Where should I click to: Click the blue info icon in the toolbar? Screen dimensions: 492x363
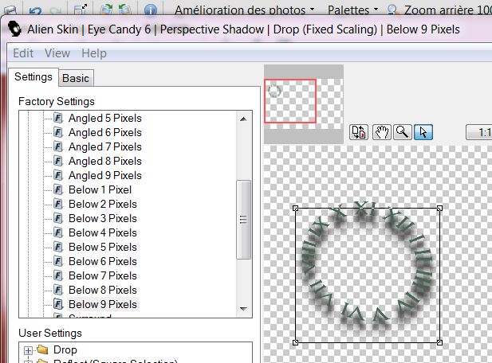pyautogui.click(x=150, y=10)
